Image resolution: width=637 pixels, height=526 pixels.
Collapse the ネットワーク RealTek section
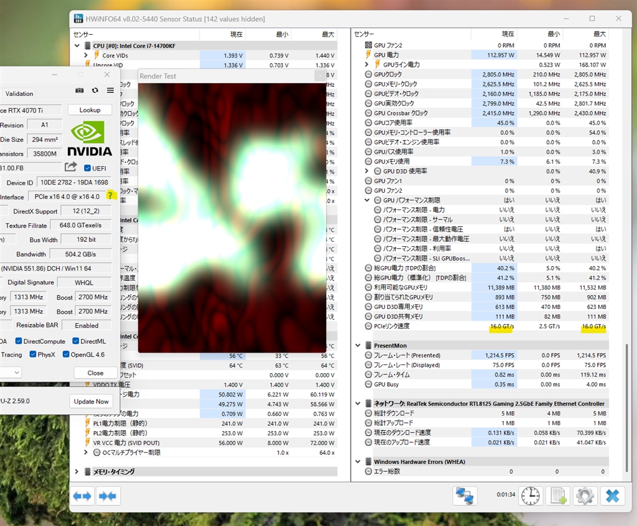pyautogui.click(x=358, y=404)
